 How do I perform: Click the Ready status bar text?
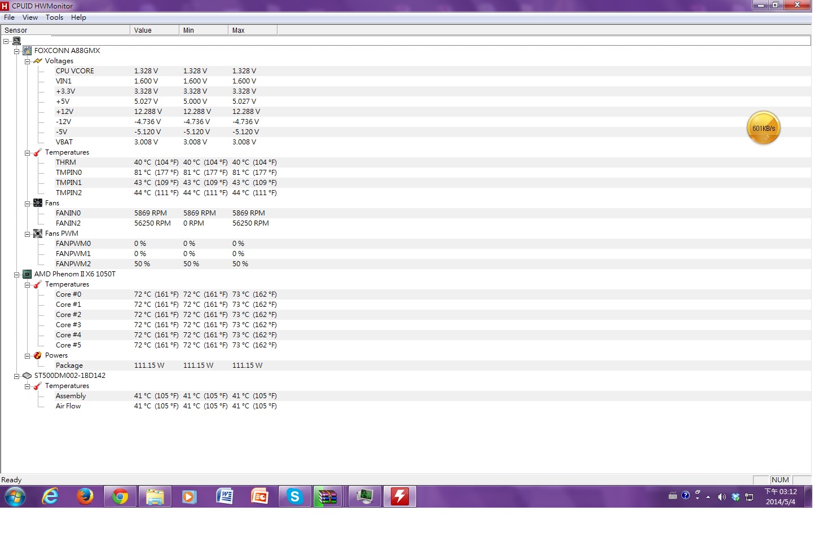coord(11,480)
